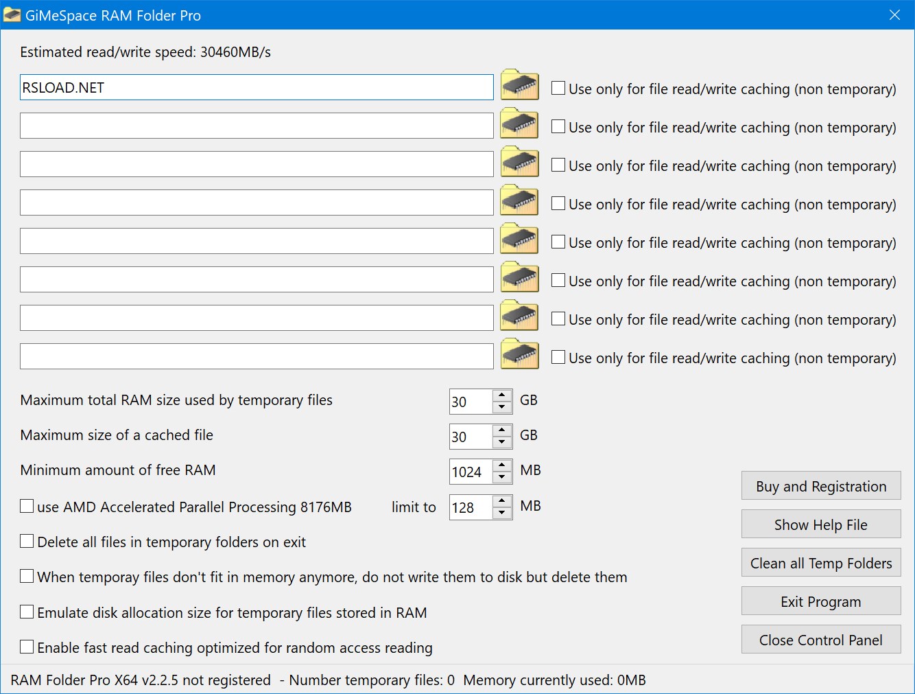Click the Buy and Registration button

click(820, 486)
